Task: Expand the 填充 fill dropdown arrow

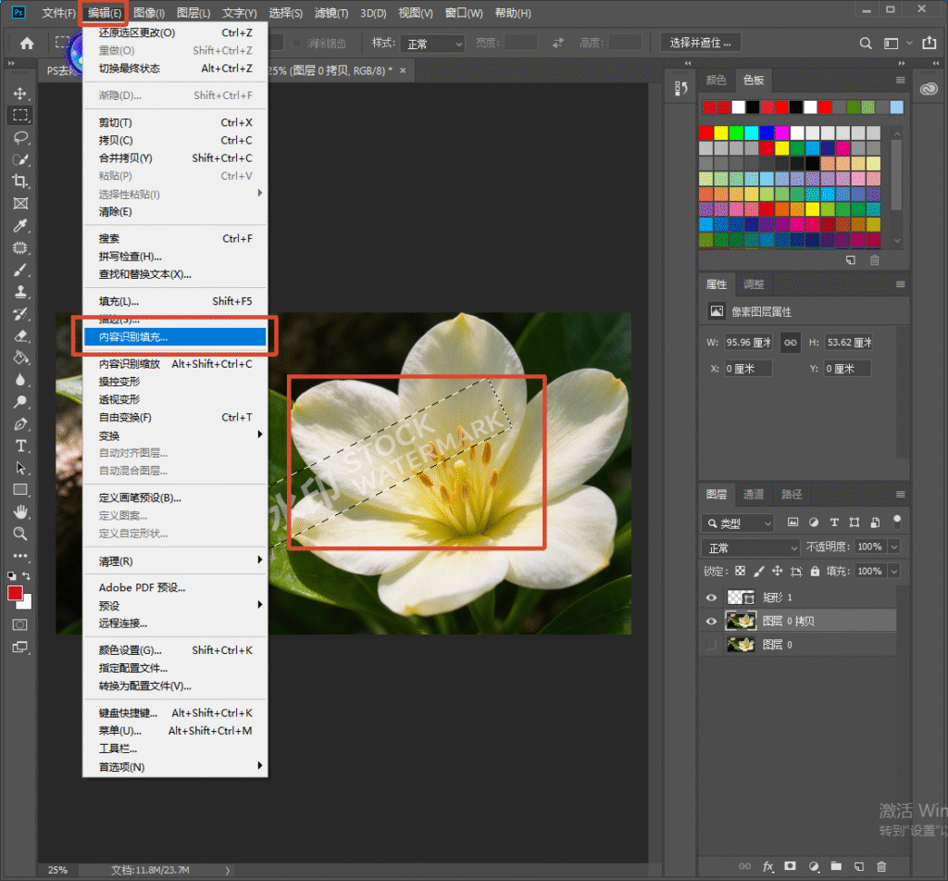Action: 894,572
